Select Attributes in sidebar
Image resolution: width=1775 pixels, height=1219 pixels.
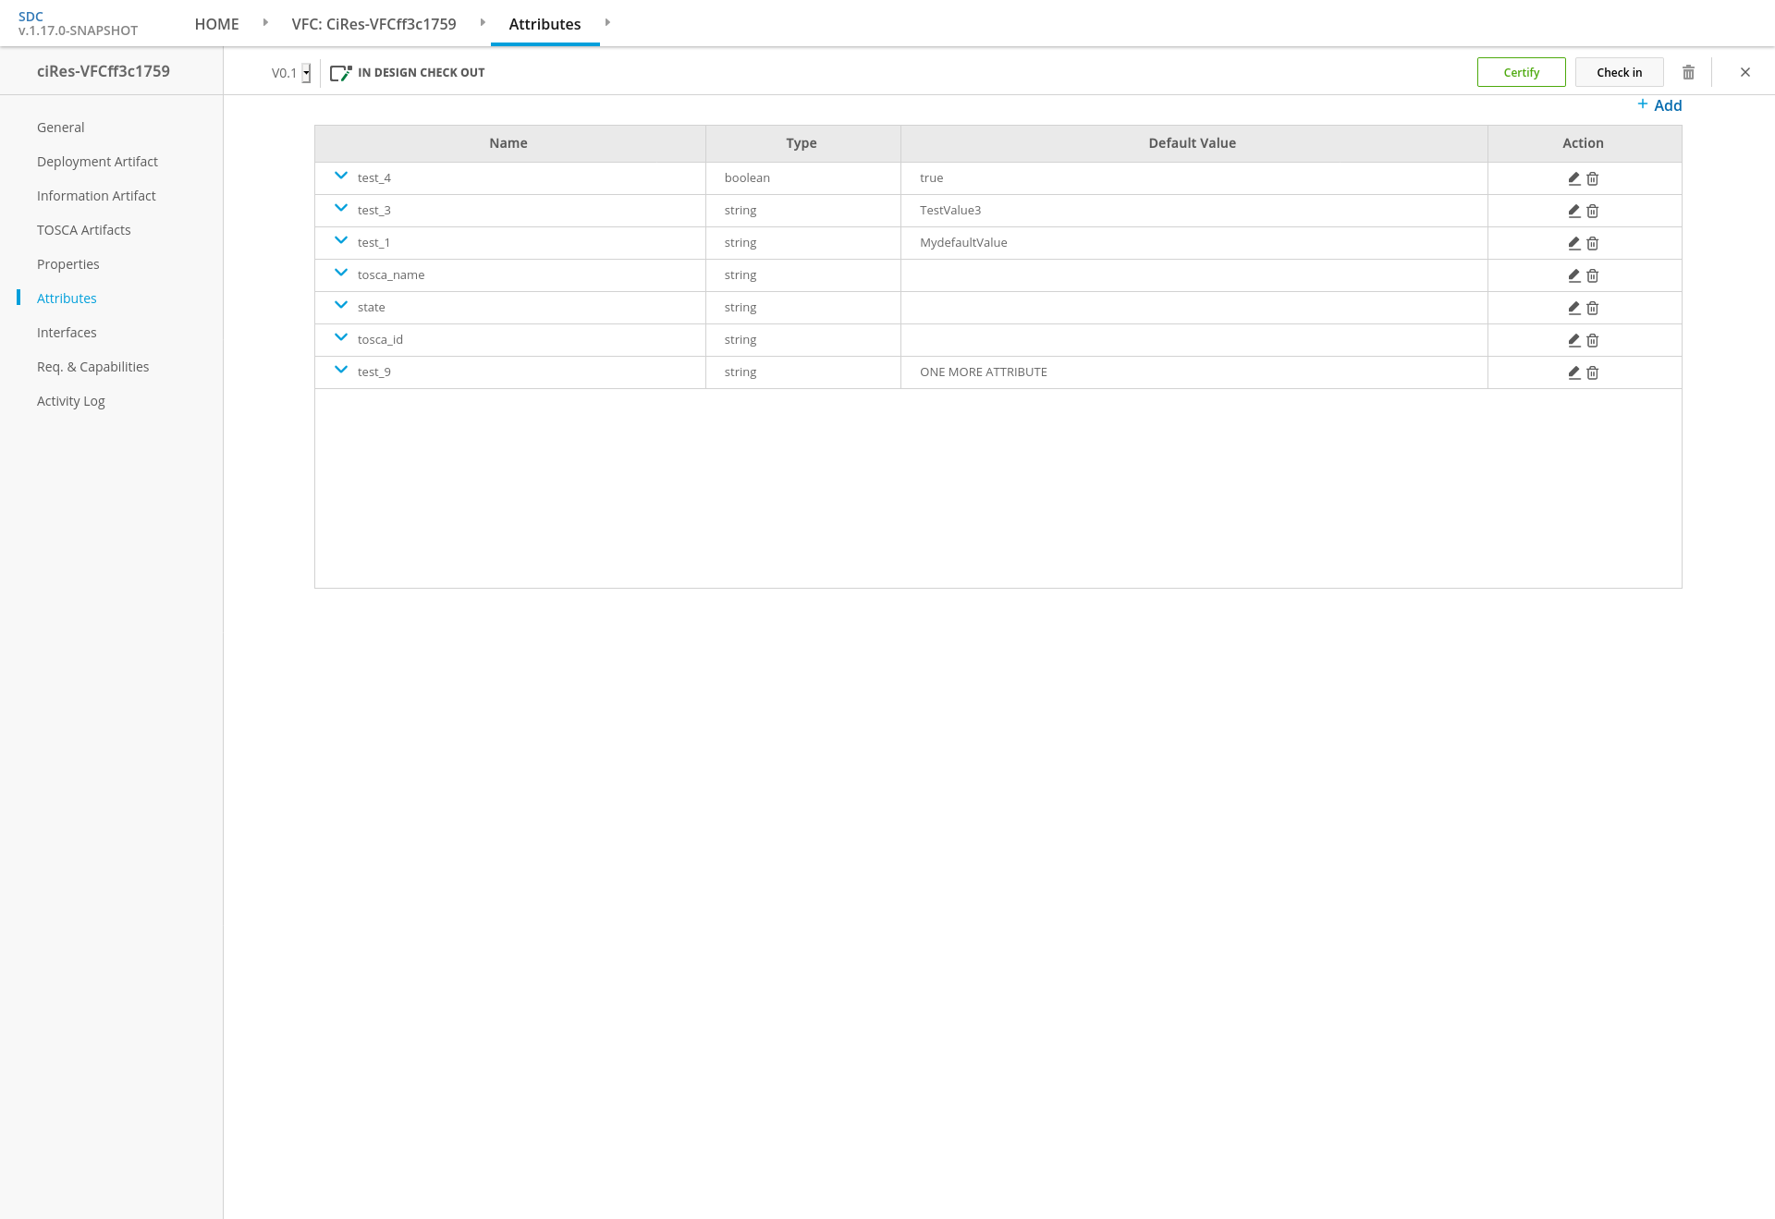point(67,299)
